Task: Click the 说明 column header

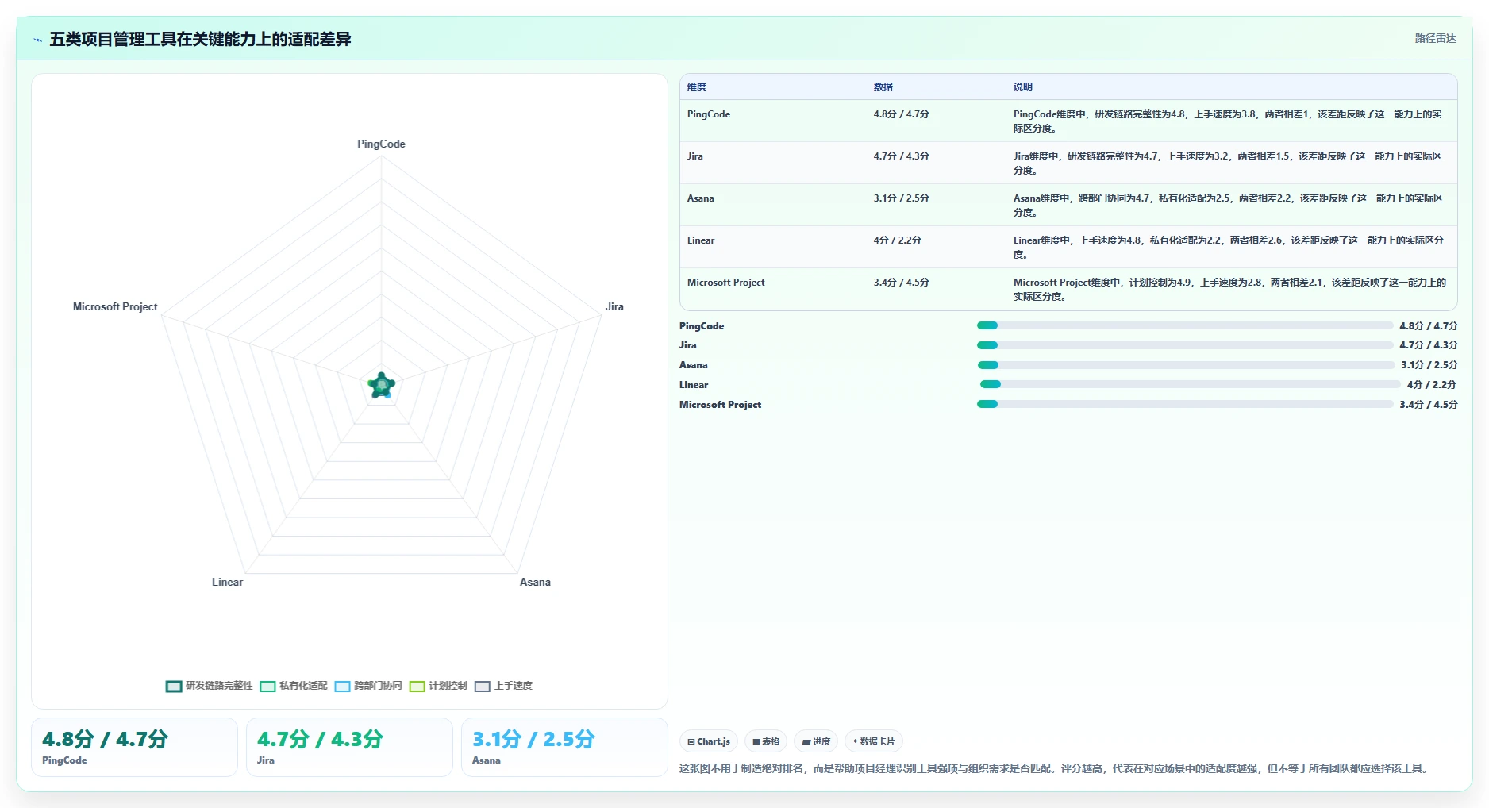Action: tap(1023, 87)
